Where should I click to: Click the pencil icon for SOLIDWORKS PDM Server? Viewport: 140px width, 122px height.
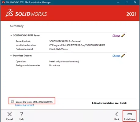(x=123, y=35)
